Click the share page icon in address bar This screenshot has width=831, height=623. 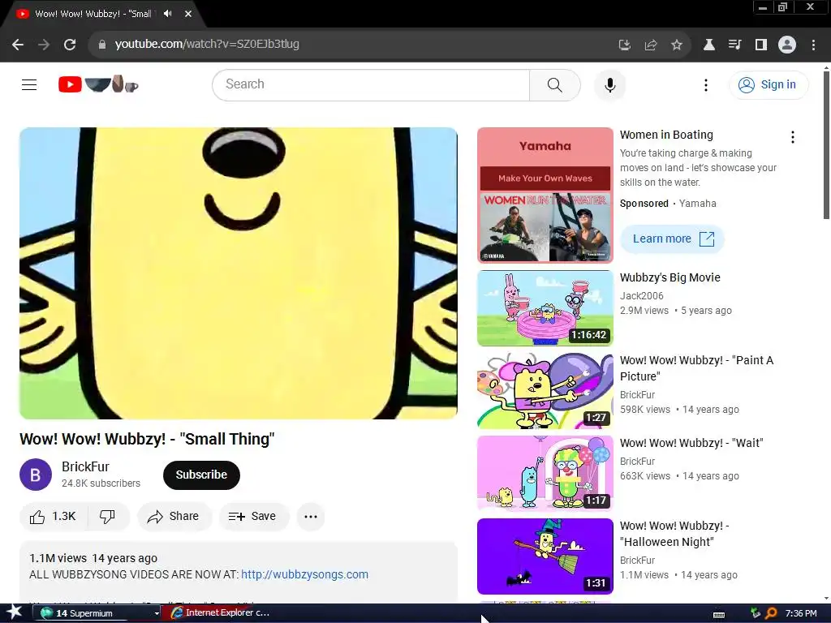(650, 45)
